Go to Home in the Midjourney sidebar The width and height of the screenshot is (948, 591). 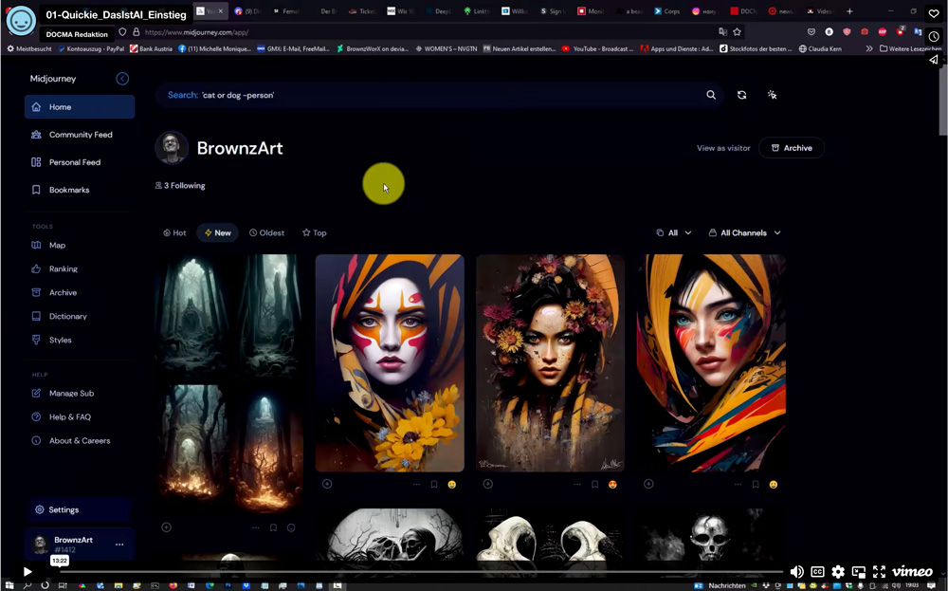tap(80, 107)
